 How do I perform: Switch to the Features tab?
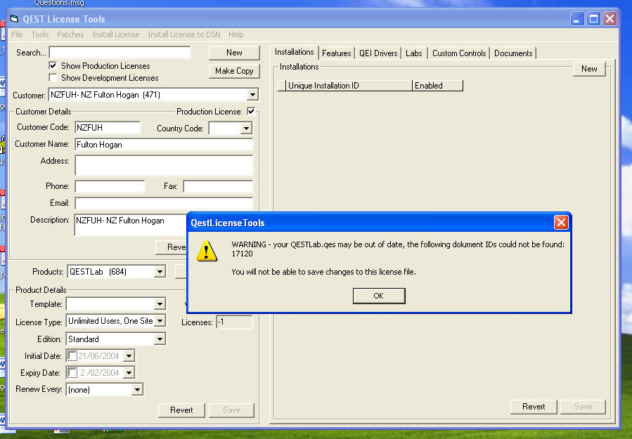[x=336, y=53]
